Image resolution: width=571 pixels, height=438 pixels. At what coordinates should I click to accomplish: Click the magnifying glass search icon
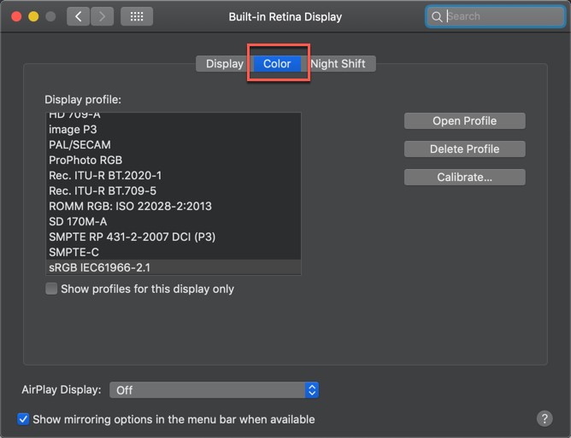pyautogui.click(x=436, y=16)
